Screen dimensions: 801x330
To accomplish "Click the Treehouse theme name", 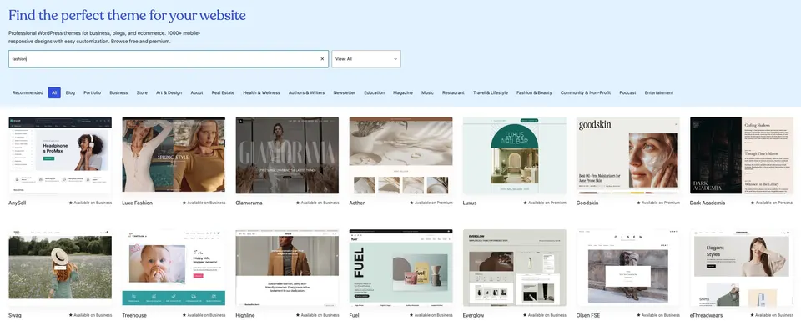I will [x=134, y=315].
